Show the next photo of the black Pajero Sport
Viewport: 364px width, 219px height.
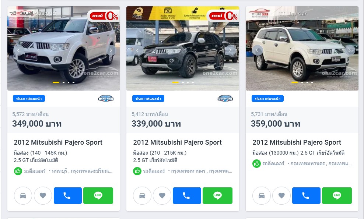[230, 50]
